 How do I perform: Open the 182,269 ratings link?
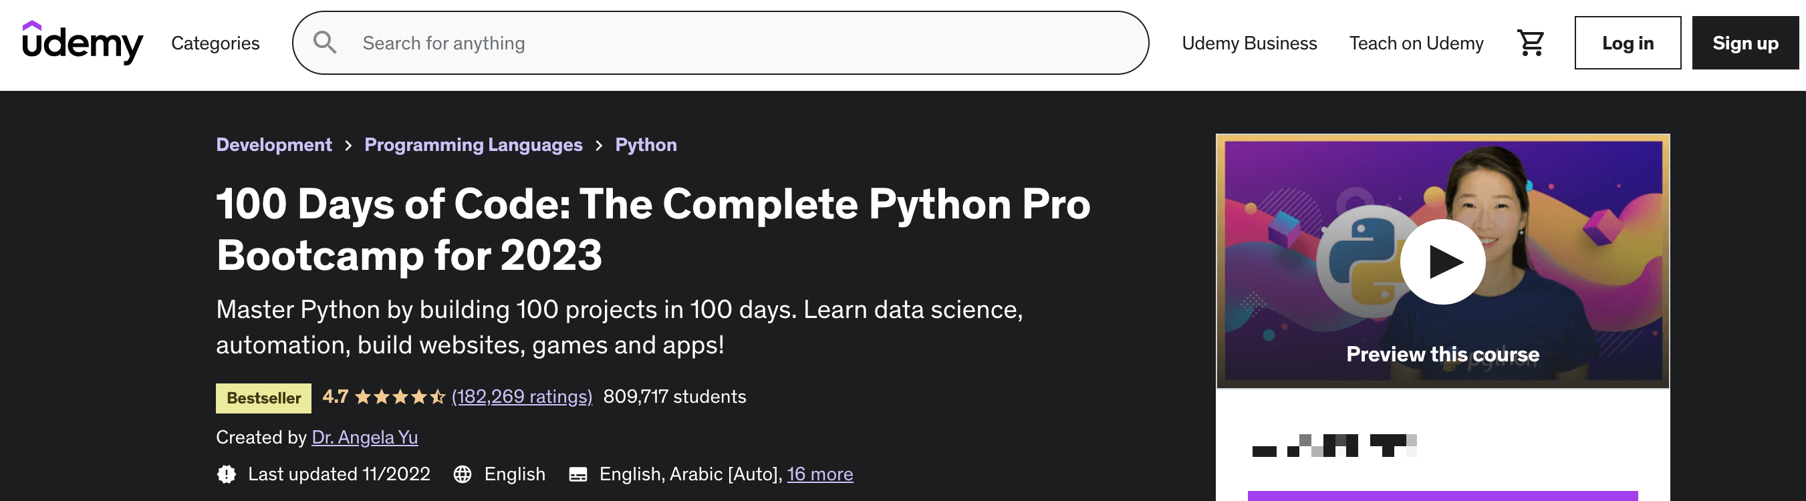point(521,397)
